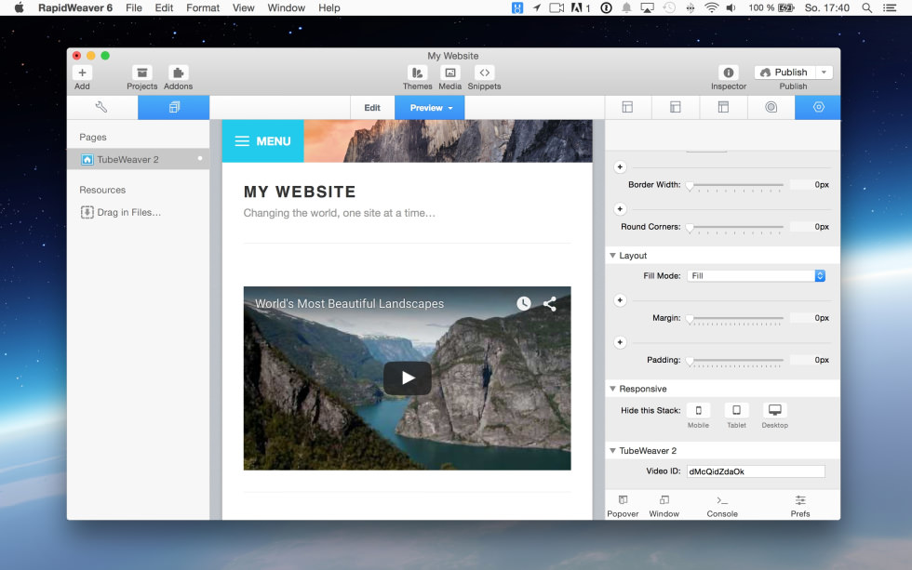Adjust the Margin slider
Viewport: 912px width, 570px height.
pyautogui.click(x=736, y=318)
